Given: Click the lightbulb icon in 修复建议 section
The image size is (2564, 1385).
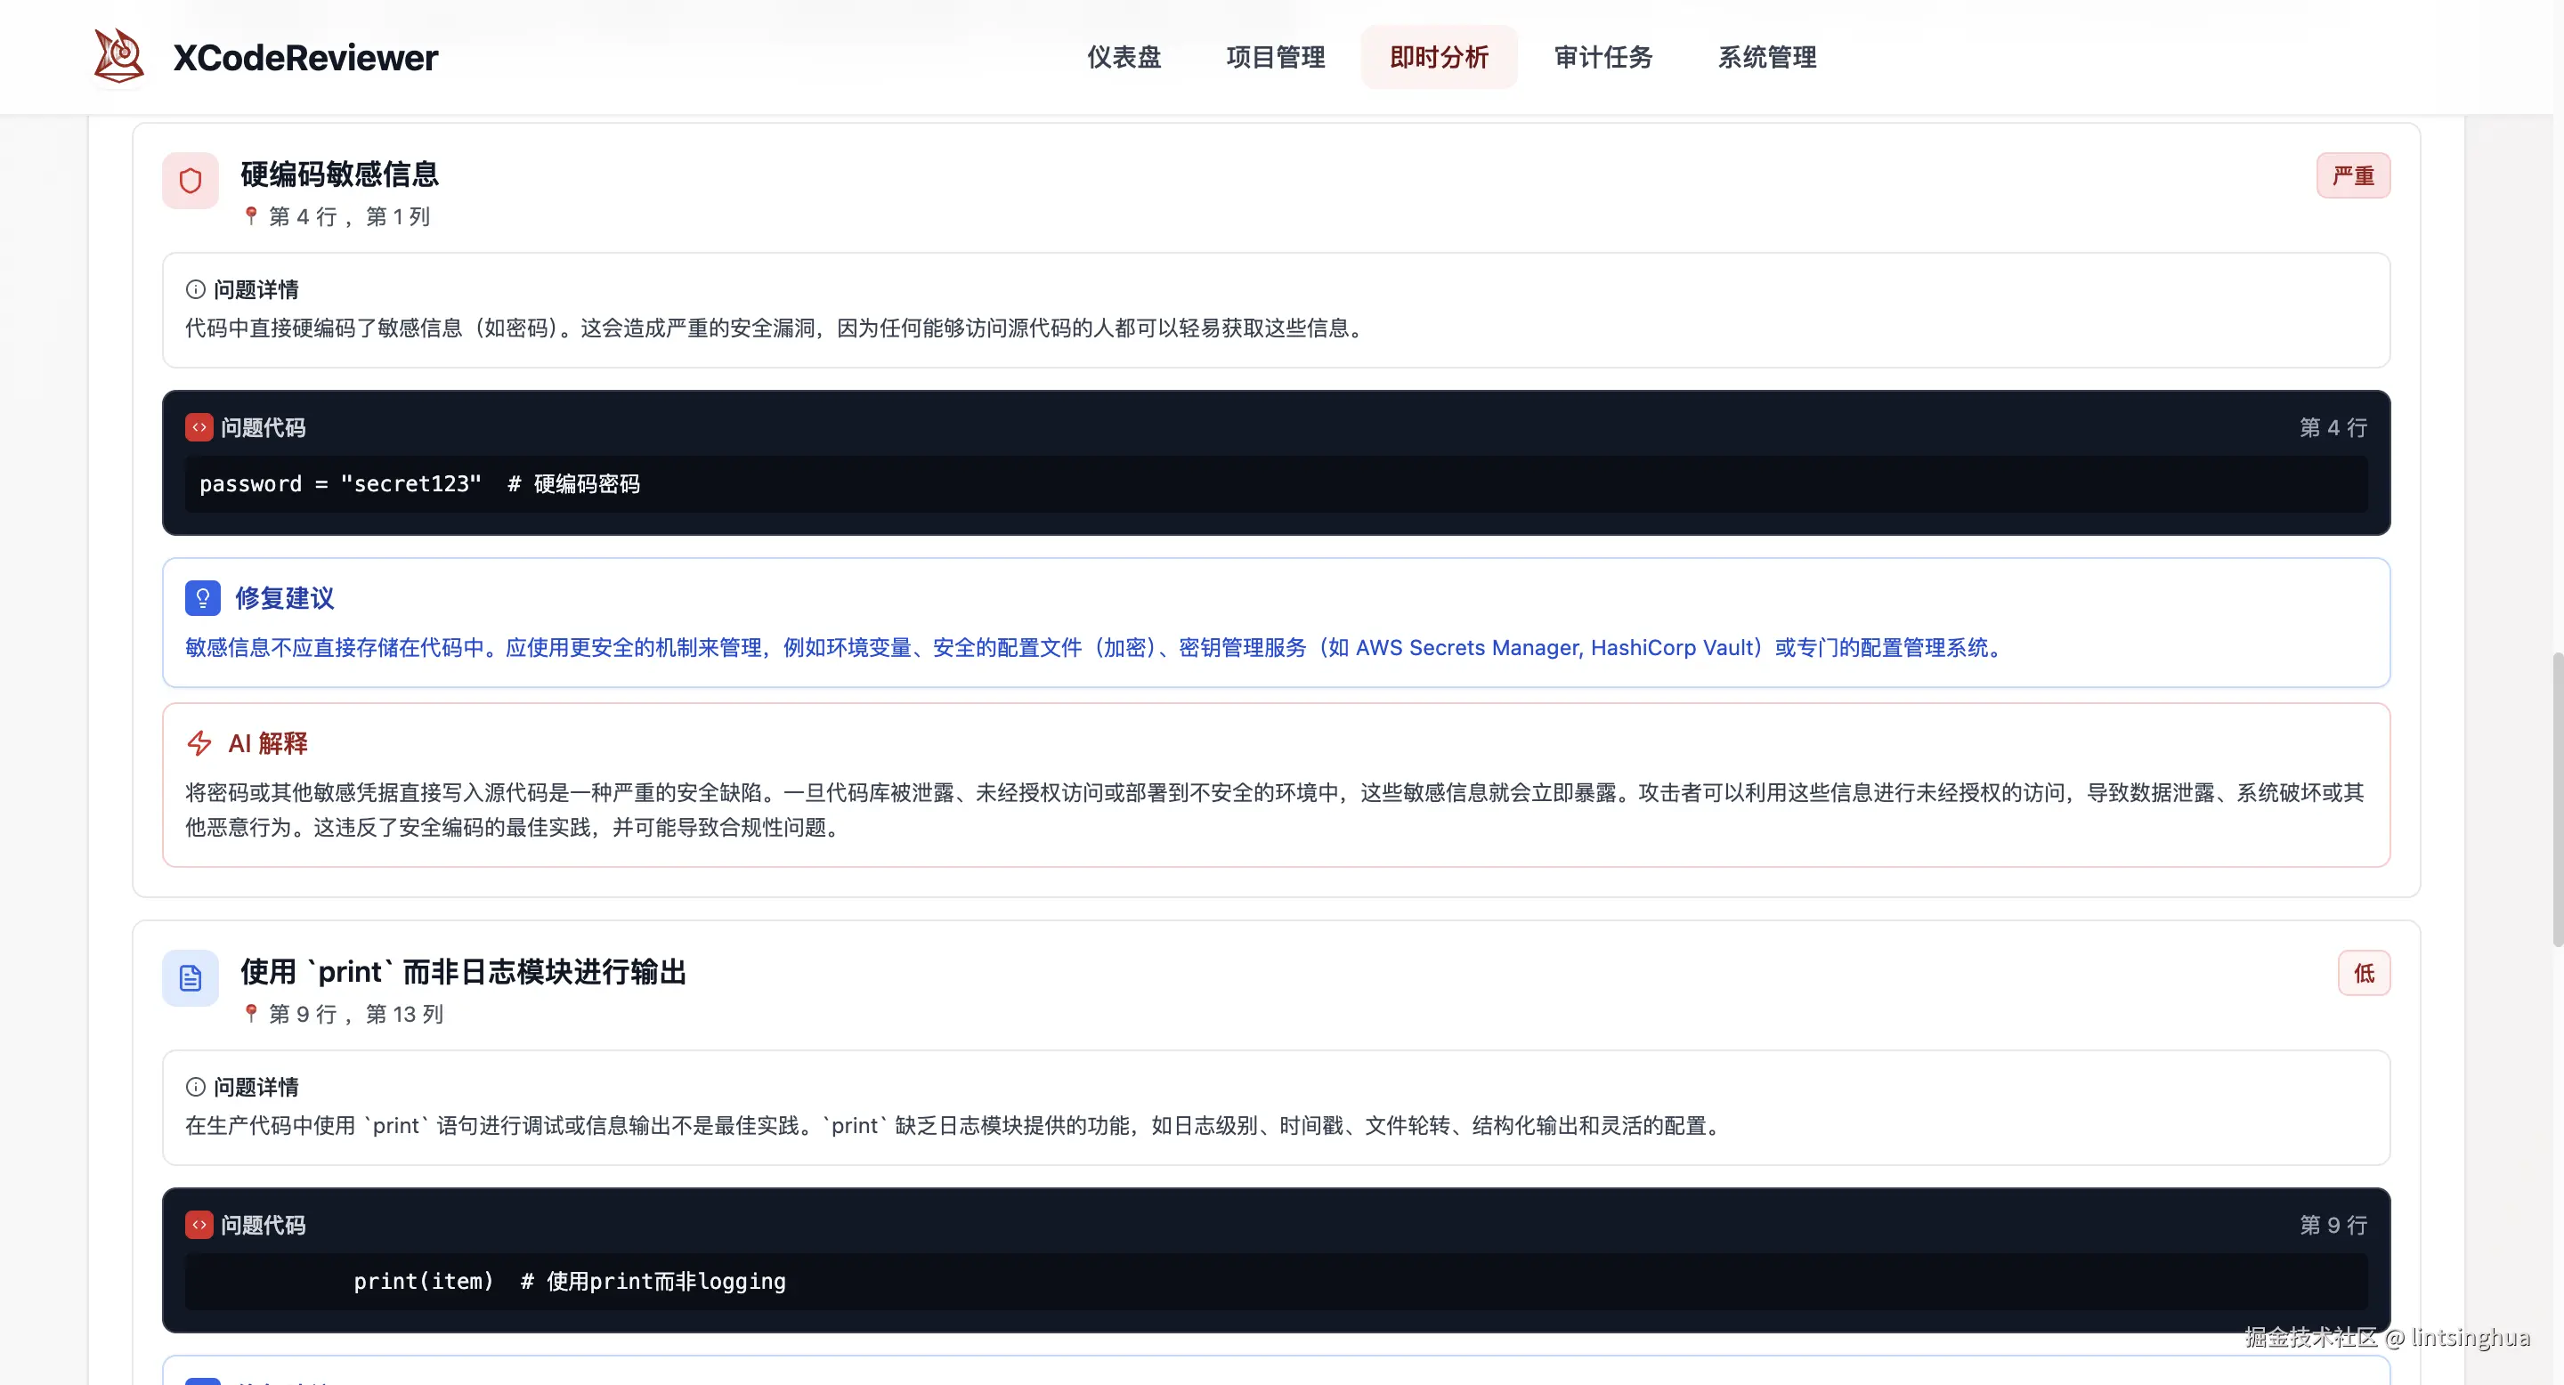Looking at the screenshot, I should [x=203, y=598].
